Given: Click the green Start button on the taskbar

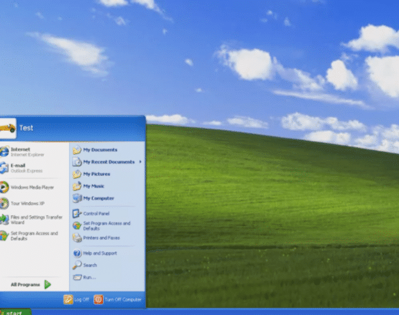Looking at the screenshot, I should (14, 312).
